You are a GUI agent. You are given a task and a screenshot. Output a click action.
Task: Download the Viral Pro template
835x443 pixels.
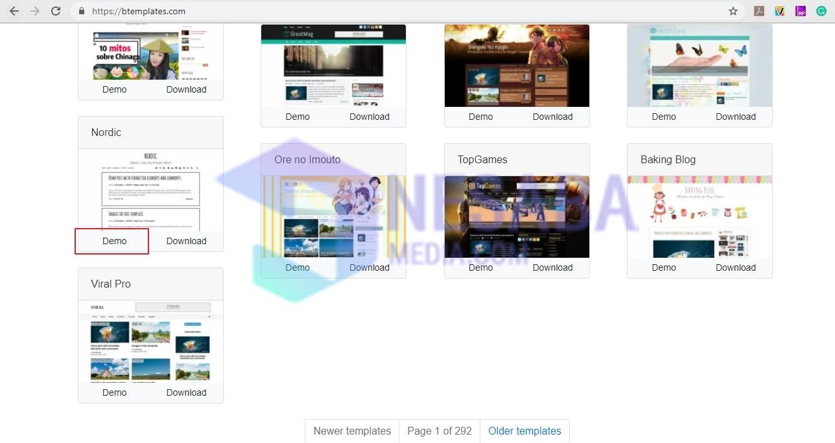tap(186, 392)
